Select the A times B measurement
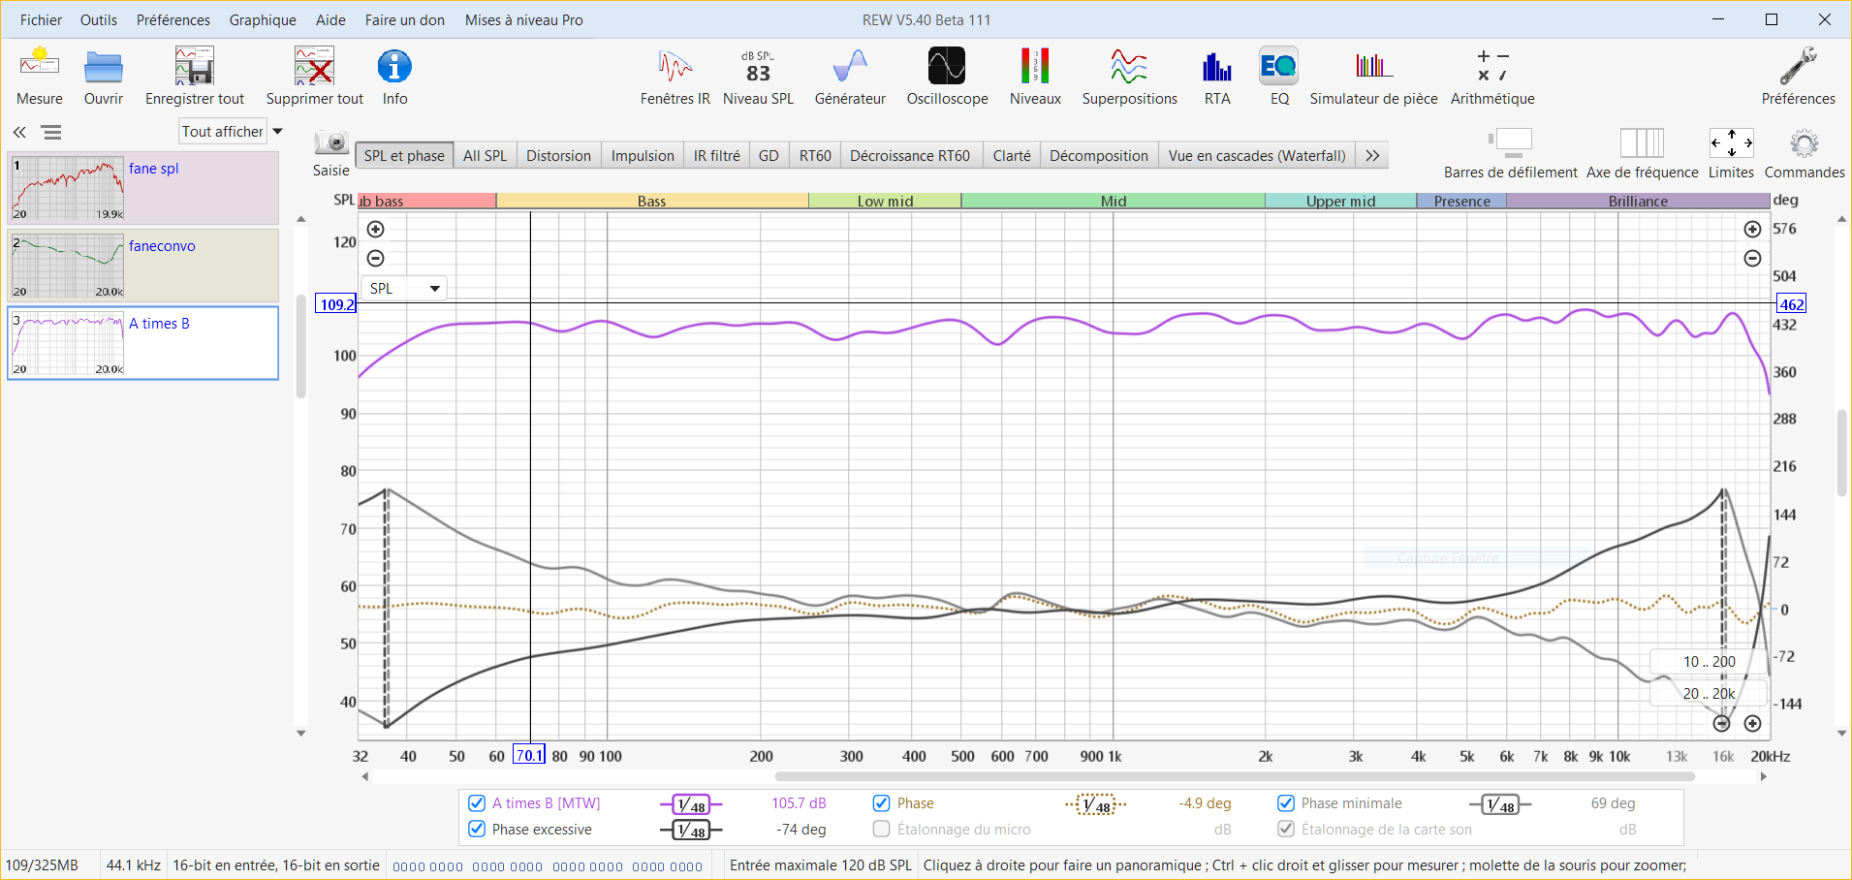Screen dimensions: 1852x880 click(143, 343)
